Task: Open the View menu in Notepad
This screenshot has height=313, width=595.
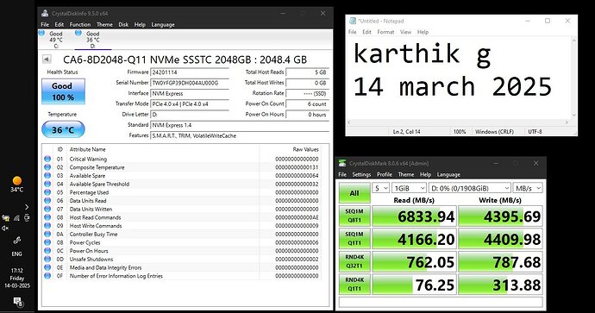Action: (405, 32)
